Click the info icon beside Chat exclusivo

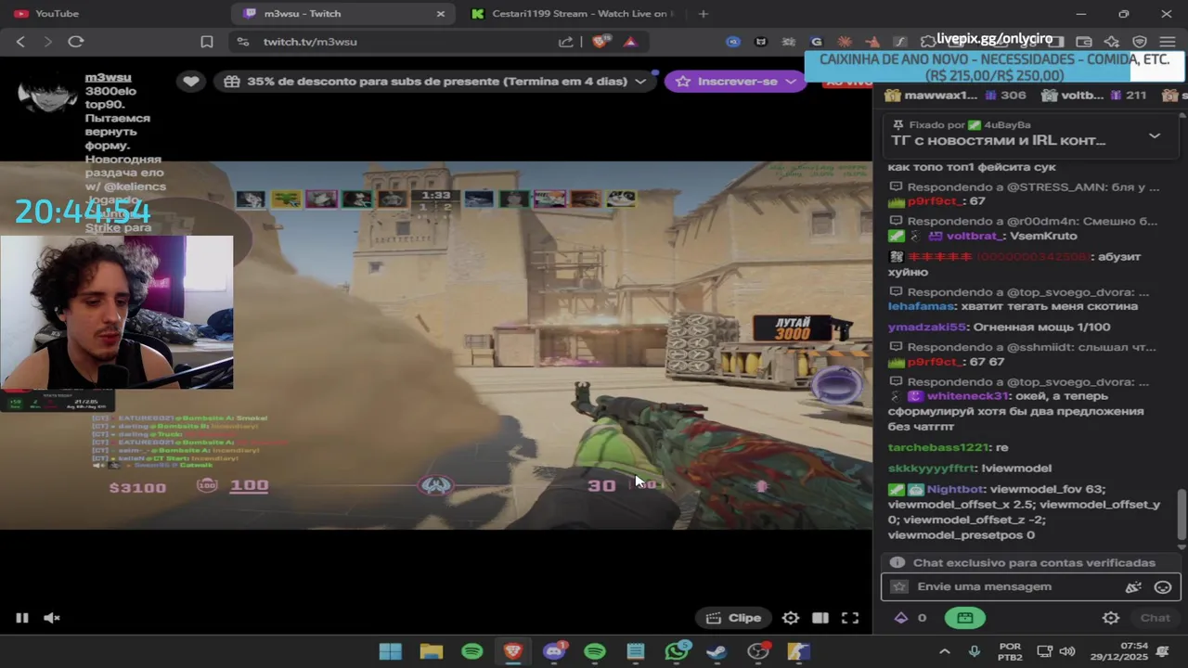[897, 562]
